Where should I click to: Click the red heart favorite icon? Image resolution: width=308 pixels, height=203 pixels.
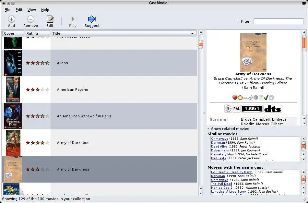tap(235, 98)
